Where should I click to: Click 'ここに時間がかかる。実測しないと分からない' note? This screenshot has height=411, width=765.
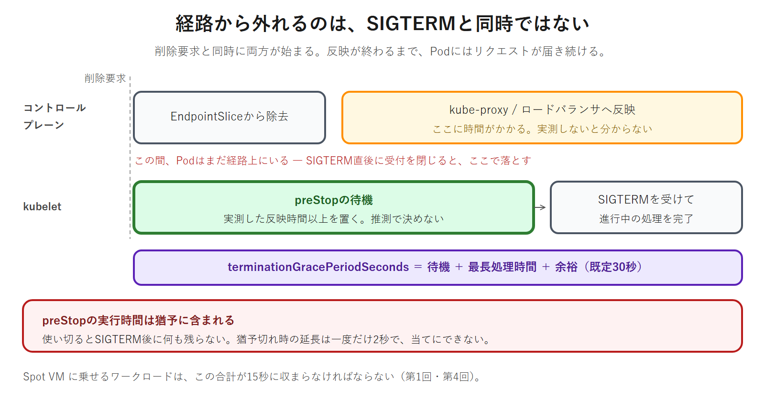click(x=542, y=129)
